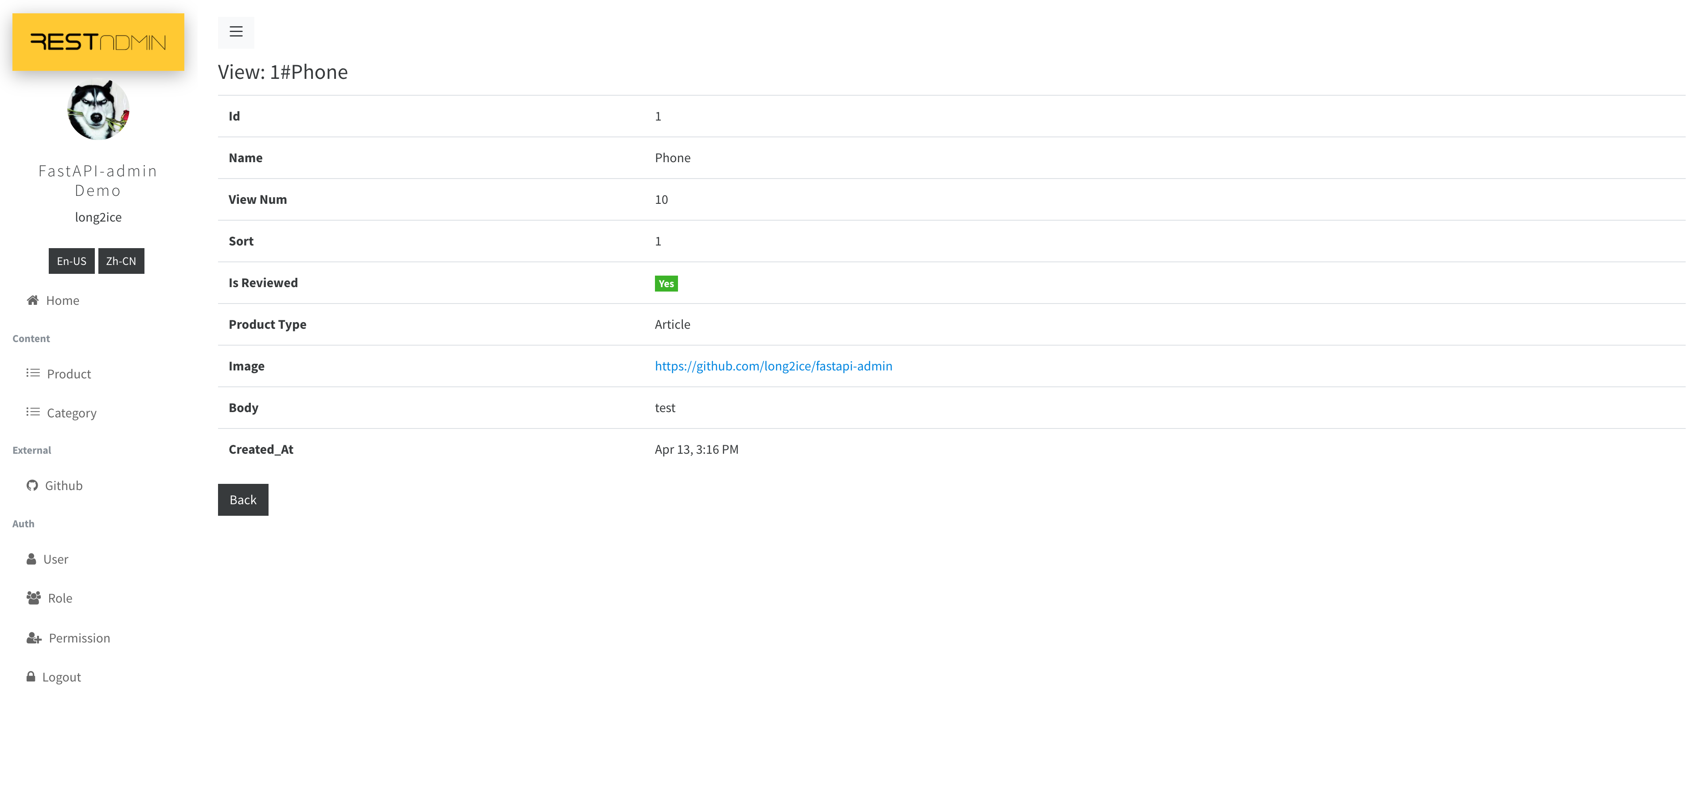Go back with the Back button
1691x802 pixels.
243,499
